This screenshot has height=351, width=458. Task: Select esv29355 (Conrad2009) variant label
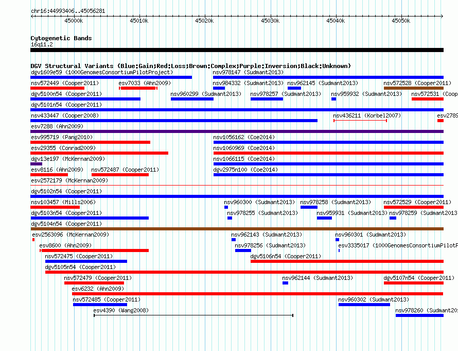pos(63,148)
